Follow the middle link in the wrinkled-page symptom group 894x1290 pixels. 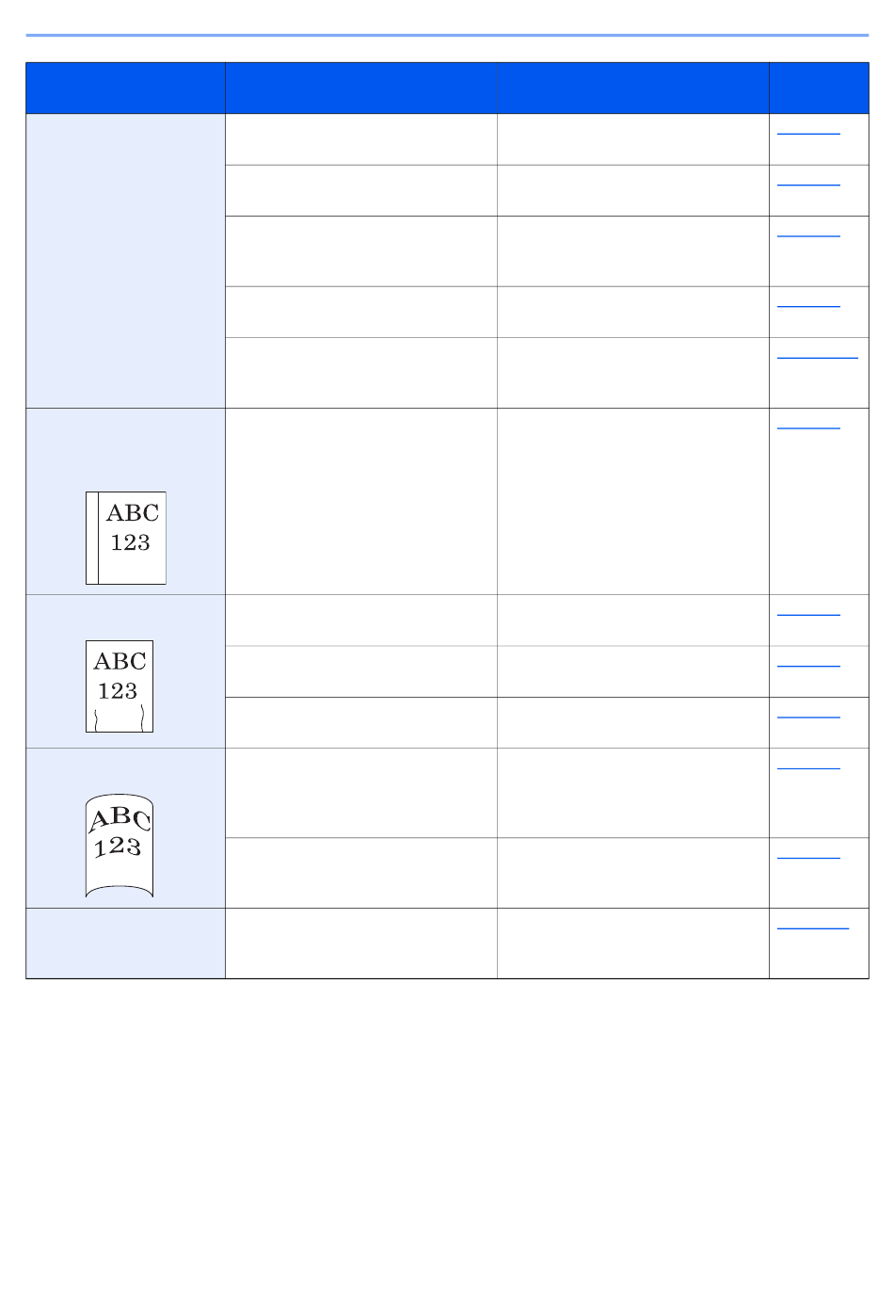click(x=808, y=664)
